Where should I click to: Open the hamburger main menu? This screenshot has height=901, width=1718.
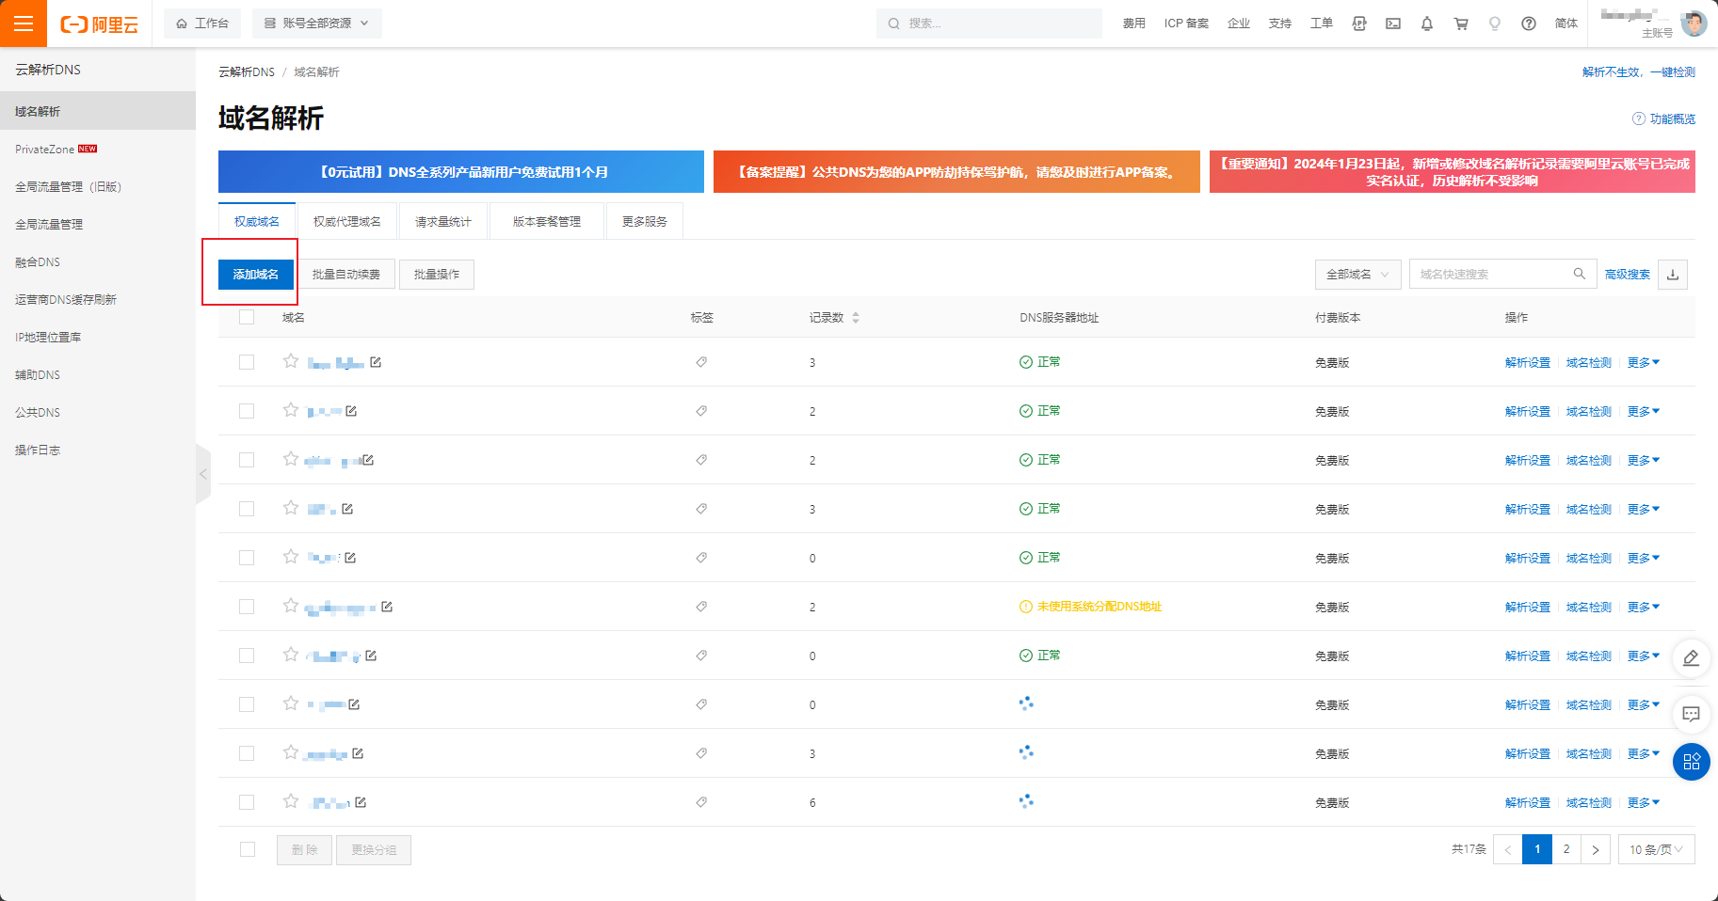[24, 24]
